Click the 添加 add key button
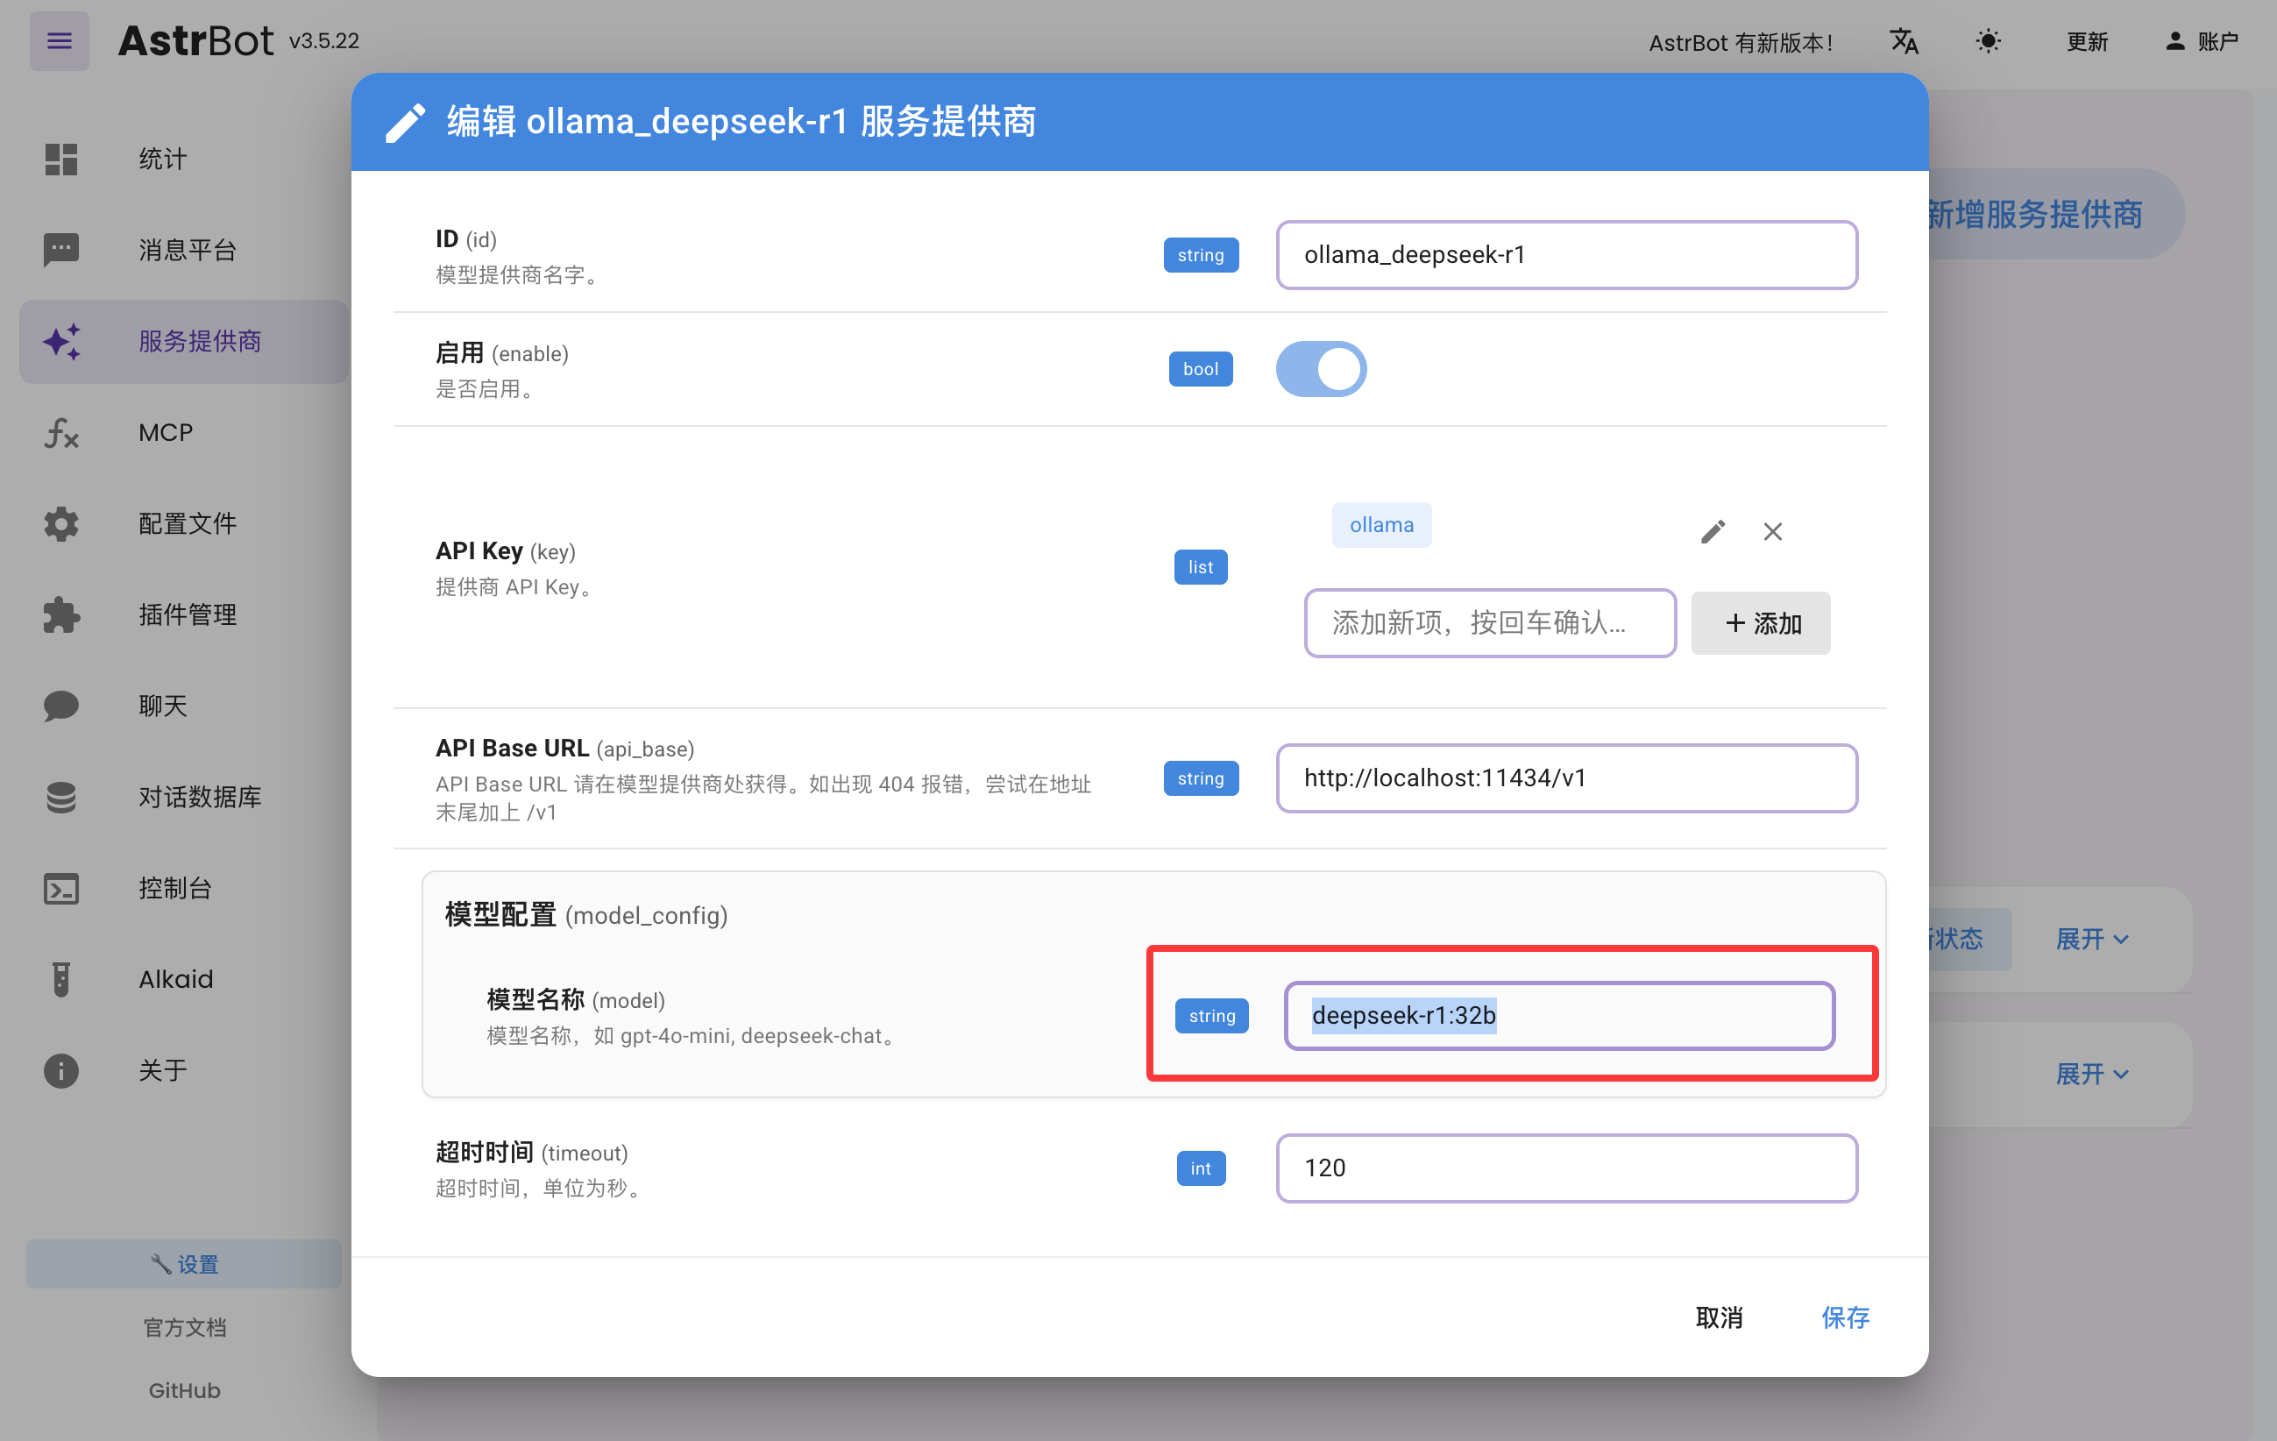Screen dimensions: 2277x1441 tap(1760, 623)
